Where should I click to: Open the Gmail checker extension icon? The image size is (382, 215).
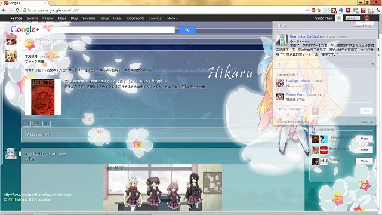click(356, 10)
